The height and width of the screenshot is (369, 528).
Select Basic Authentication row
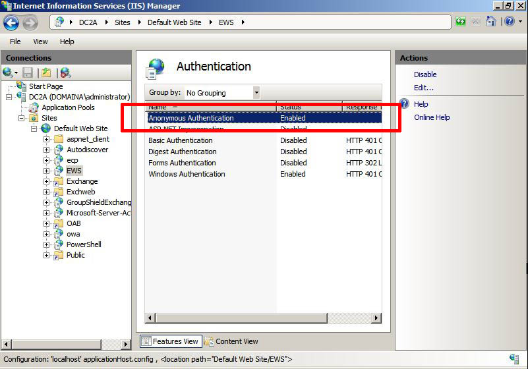[x=264, y=140]
